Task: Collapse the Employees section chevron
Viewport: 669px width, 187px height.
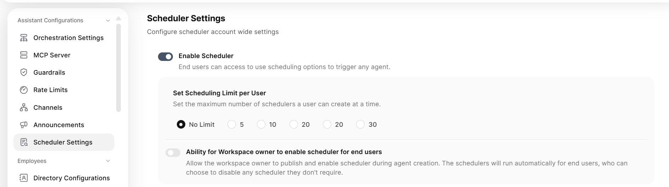Action: (108, 161)
